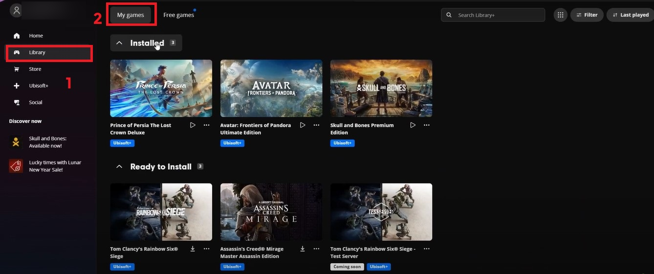
Task: Click the Ubisoft+ plus icon
Action: pyautogui.click(x=17, y=85)
